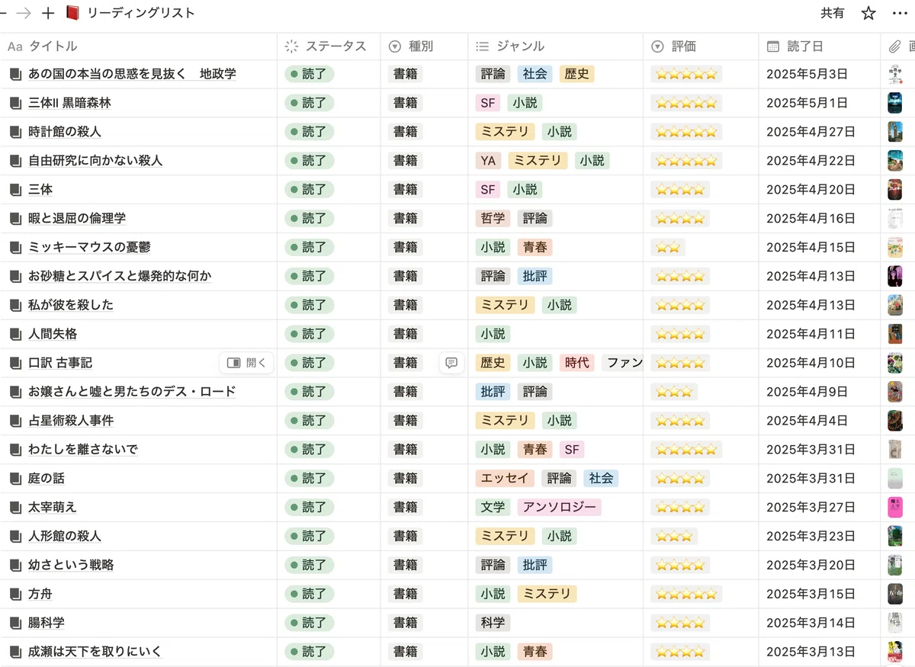Open cover thumbnail for 方舟

point(895,594)
